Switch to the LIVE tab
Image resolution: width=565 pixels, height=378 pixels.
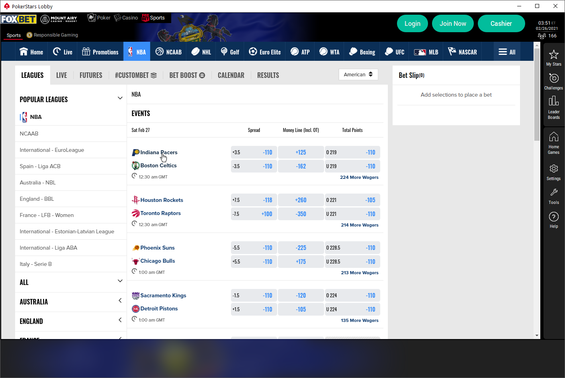click(61, 75)
